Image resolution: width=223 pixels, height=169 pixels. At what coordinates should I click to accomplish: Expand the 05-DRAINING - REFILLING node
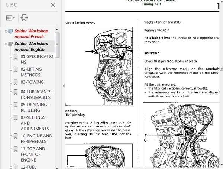(11, 105)
